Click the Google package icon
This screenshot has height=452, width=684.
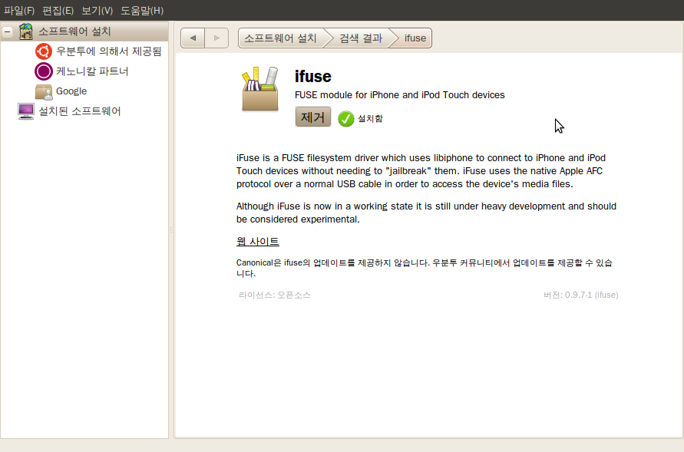44,91
